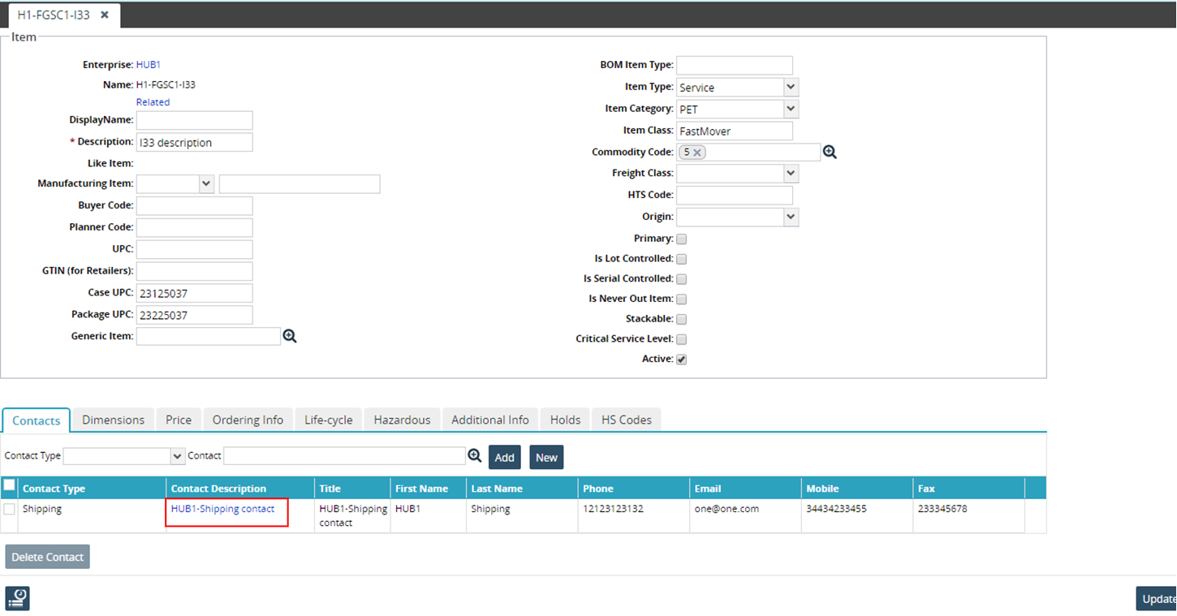This screenshot has width=1177, height=616.
Task: Remove commodity code 5 chip with x
Action: [697, 153]
